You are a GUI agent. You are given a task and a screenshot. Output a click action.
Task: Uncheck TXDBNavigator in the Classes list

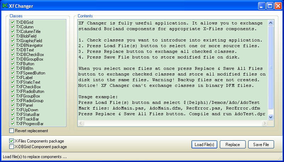12,45
